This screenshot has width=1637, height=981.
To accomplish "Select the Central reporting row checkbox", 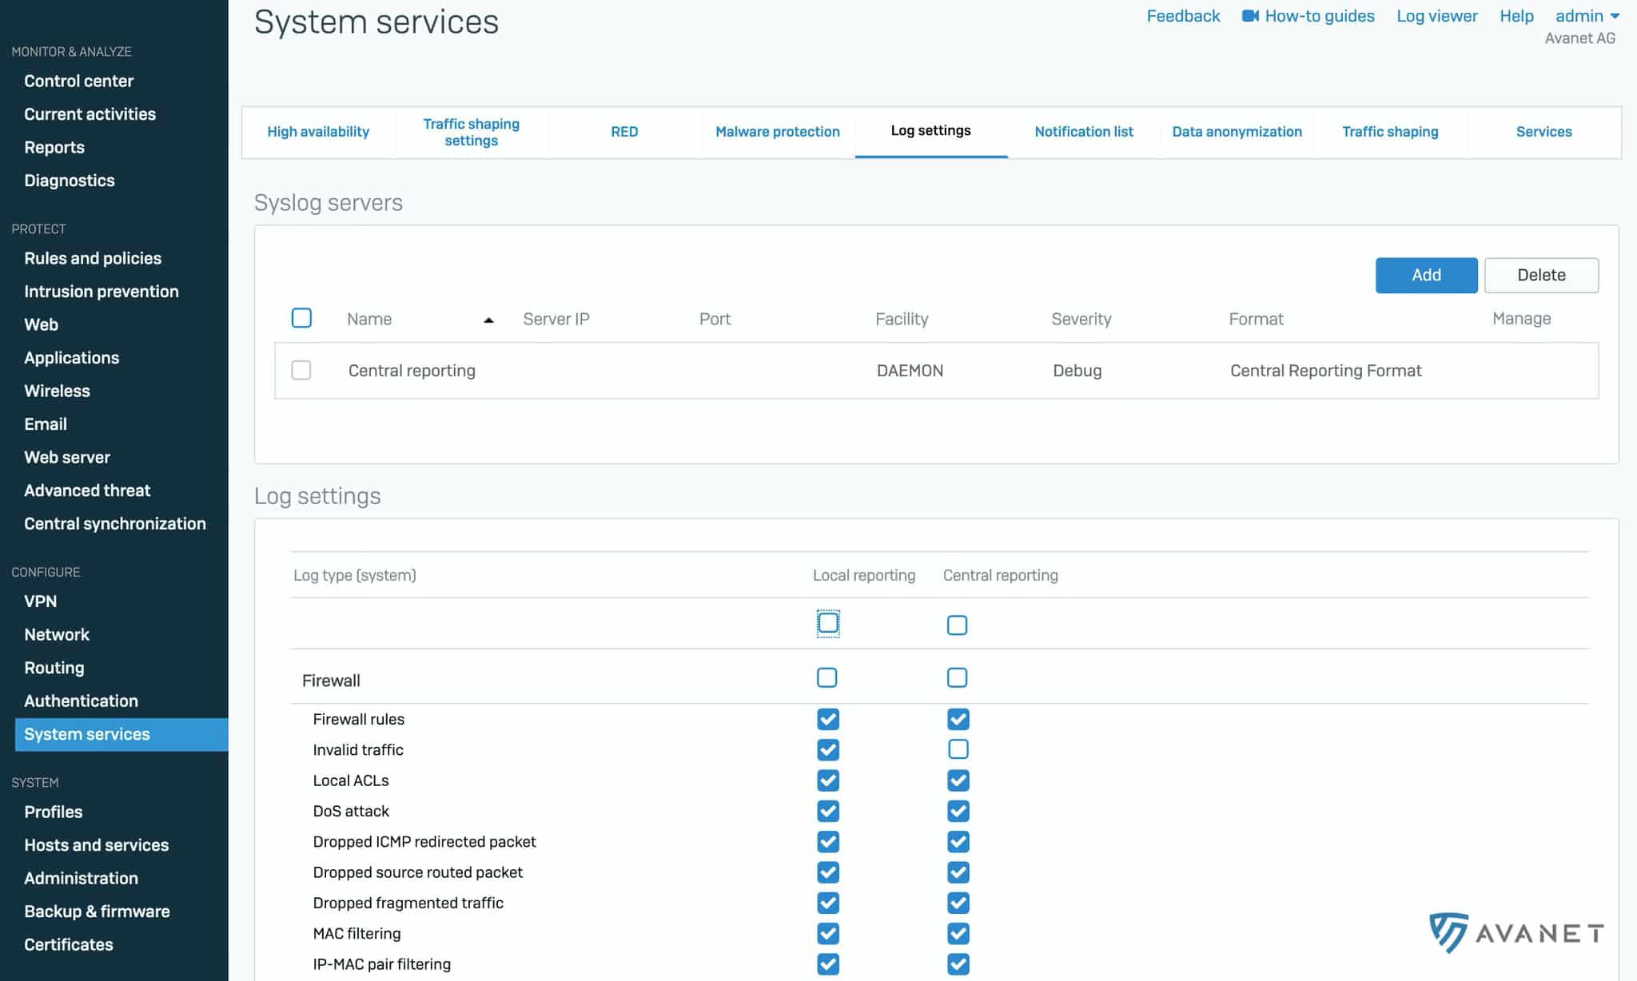I will (301, 370).
